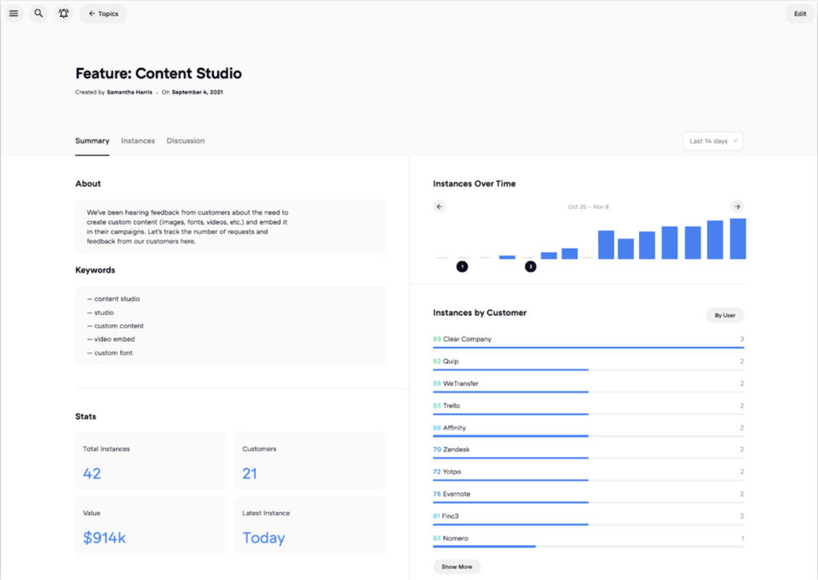Image resolution: width=818 pixels, height=580 pixels.
Task: Switch to the Instances tab
Action: pyautogui.click(x=138, y=141)
